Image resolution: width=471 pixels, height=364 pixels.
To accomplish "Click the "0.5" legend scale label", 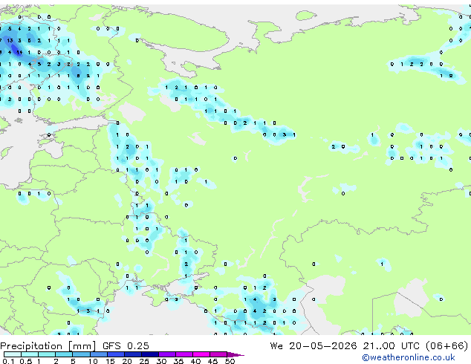I will [26, 361].
